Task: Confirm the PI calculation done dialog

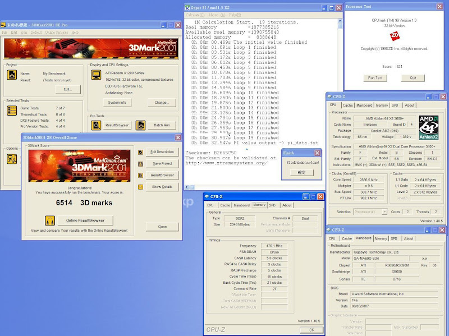Action: tap(301, 173)
